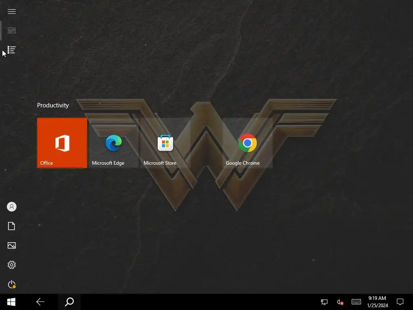Screen dimensions: 413x310
Task: Show the All apps list
Action: (x=12, y=50)
